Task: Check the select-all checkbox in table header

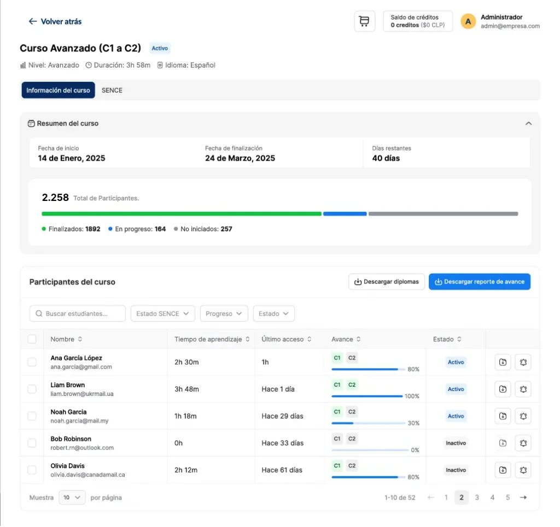Action: coord(31,339)
